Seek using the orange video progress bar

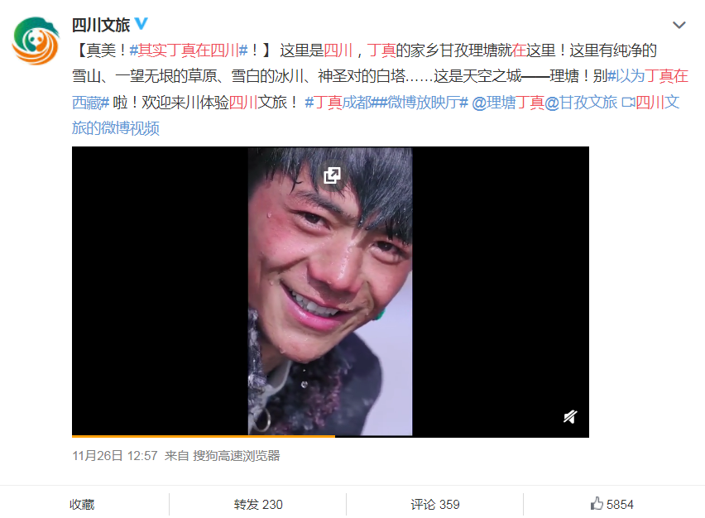coord(330,436)
